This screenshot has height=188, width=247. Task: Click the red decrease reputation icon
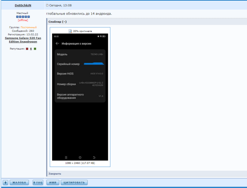pos(27,49)
